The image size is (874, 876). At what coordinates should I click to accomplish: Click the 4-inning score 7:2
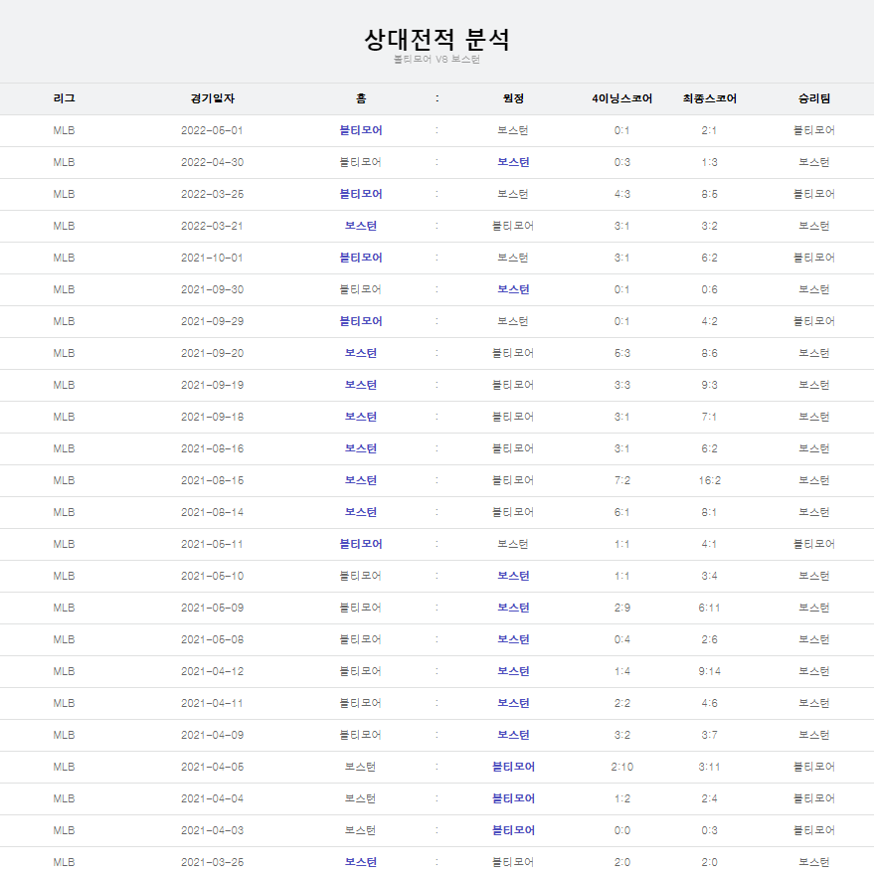tap(622, 480)
